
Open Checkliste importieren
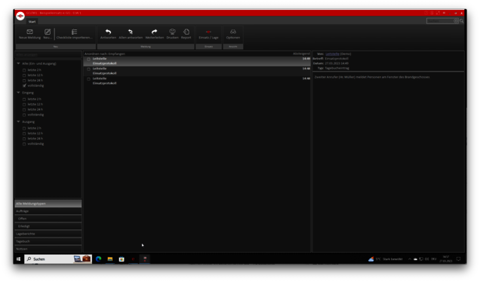[x=75, y=34]
